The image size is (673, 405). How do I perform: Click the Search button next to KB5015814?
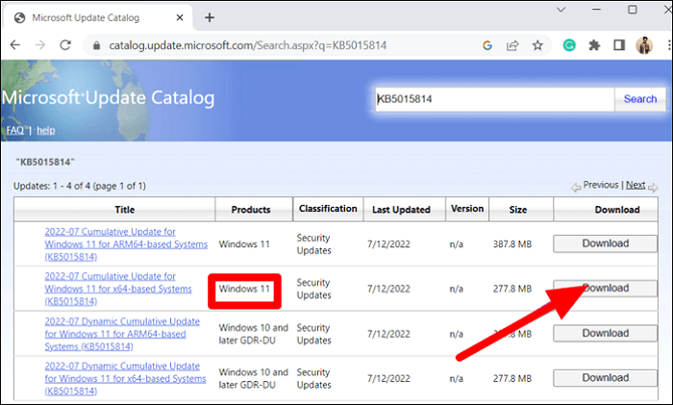click(x=640, y=99)
